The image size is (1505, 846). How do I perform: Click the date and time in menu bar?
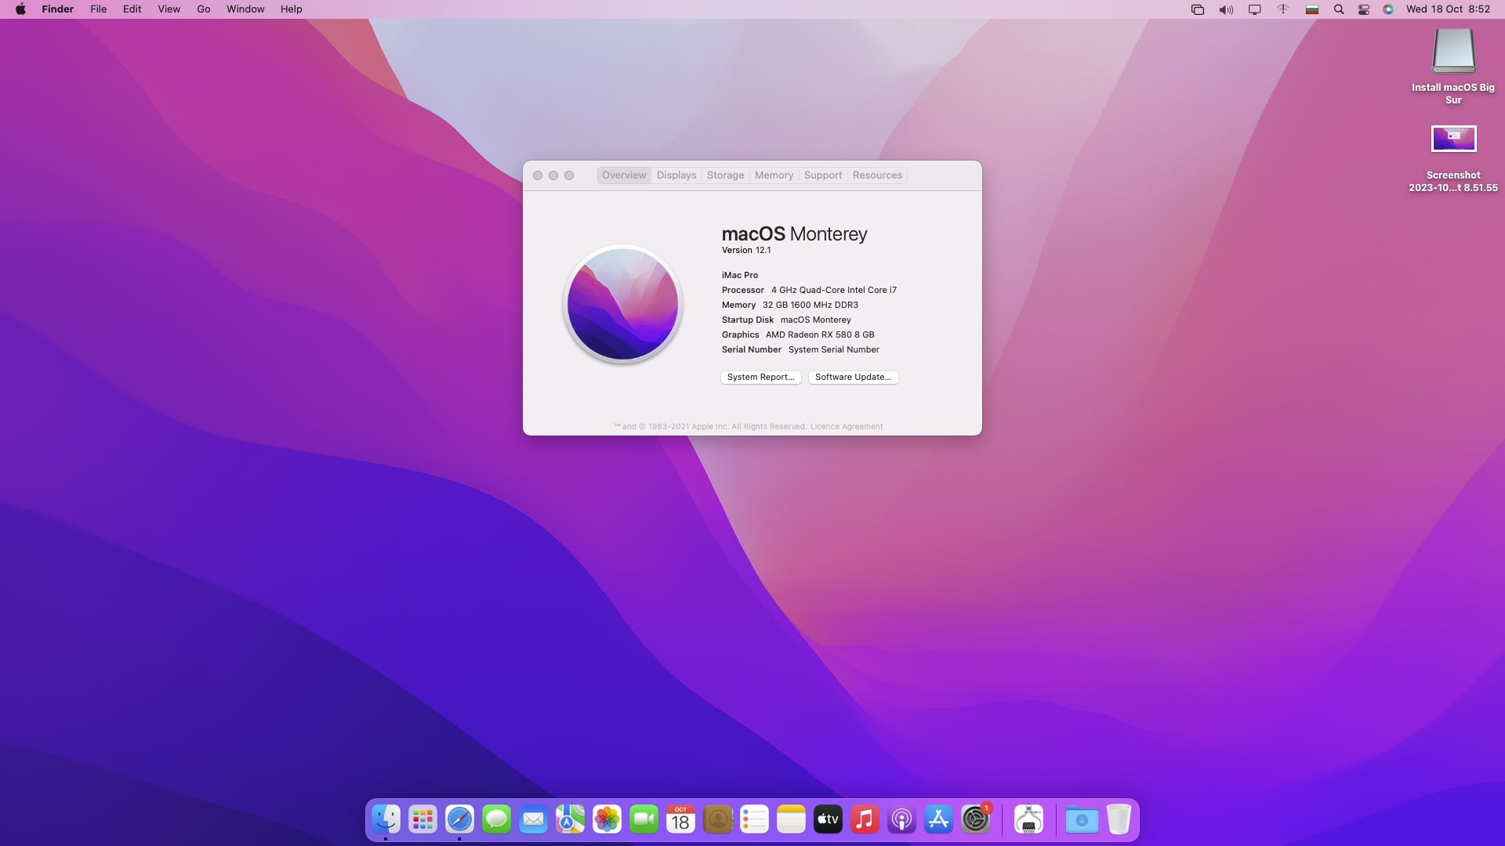coord(1448,9)
